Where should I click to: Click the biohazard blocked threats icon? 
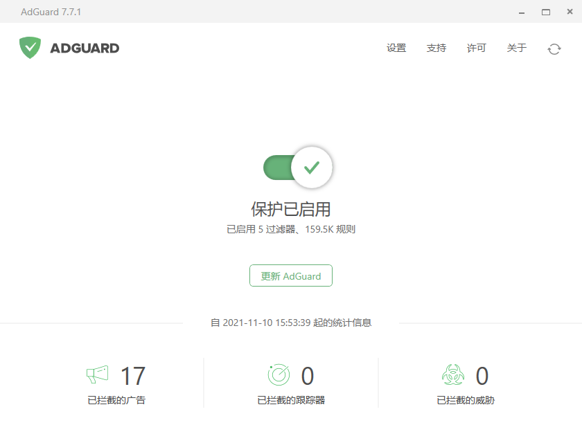pyautogui.click(x=452, y=375)
